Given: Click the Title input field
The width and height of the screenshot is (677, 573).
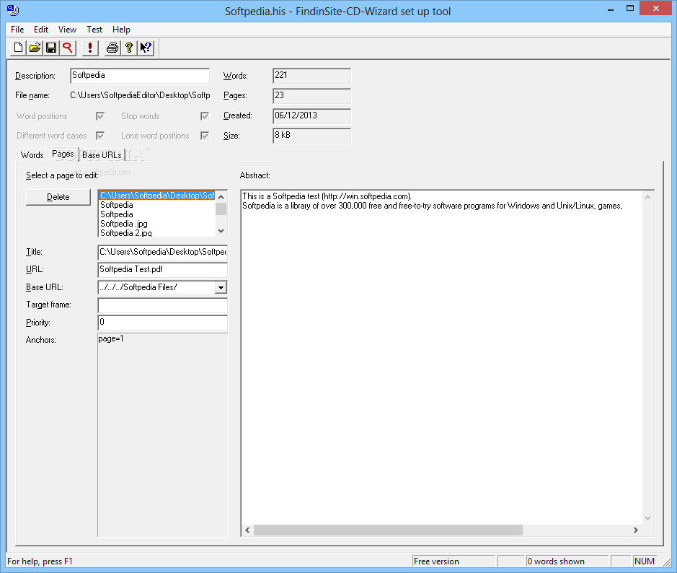Looking at the screenshot, I should [x=162, y=252].
